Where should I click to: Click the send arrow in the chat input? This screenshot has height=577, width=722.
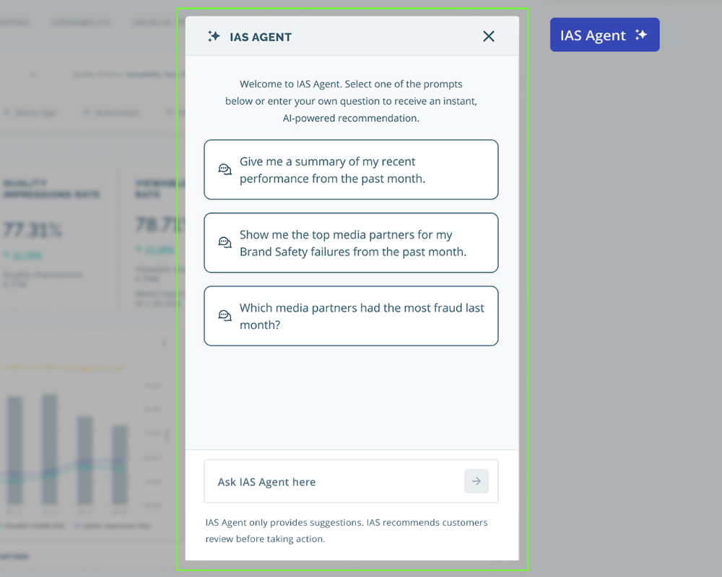point(477,481)
